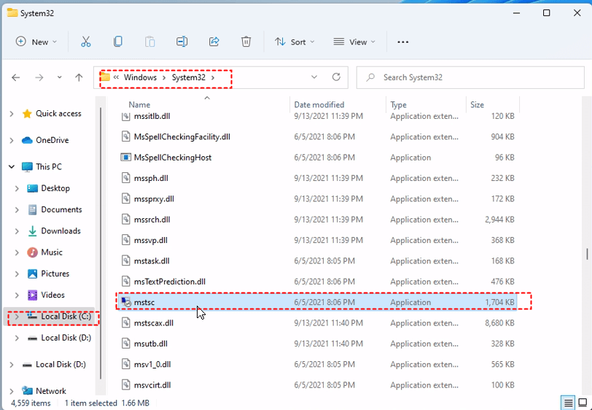Collapse the This PC tree node
The image size is (592, 410).
(x=11, y=167)
